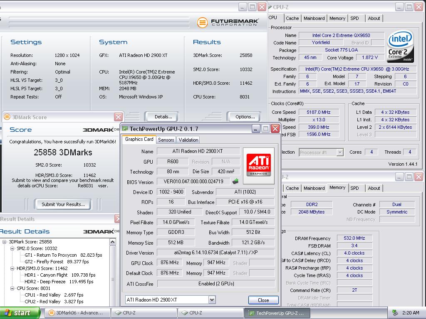Image resolution: width=426 pixels, height=319 pixels.
Task: Click the Driver Version field in GPU-Z
Action: (x=216, y=253)
